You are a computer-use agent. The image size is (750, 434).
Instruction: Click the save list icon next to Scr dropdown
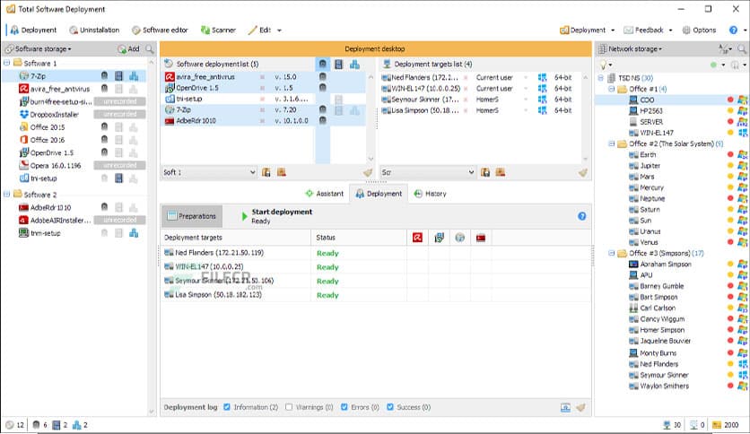coord(485,172)
